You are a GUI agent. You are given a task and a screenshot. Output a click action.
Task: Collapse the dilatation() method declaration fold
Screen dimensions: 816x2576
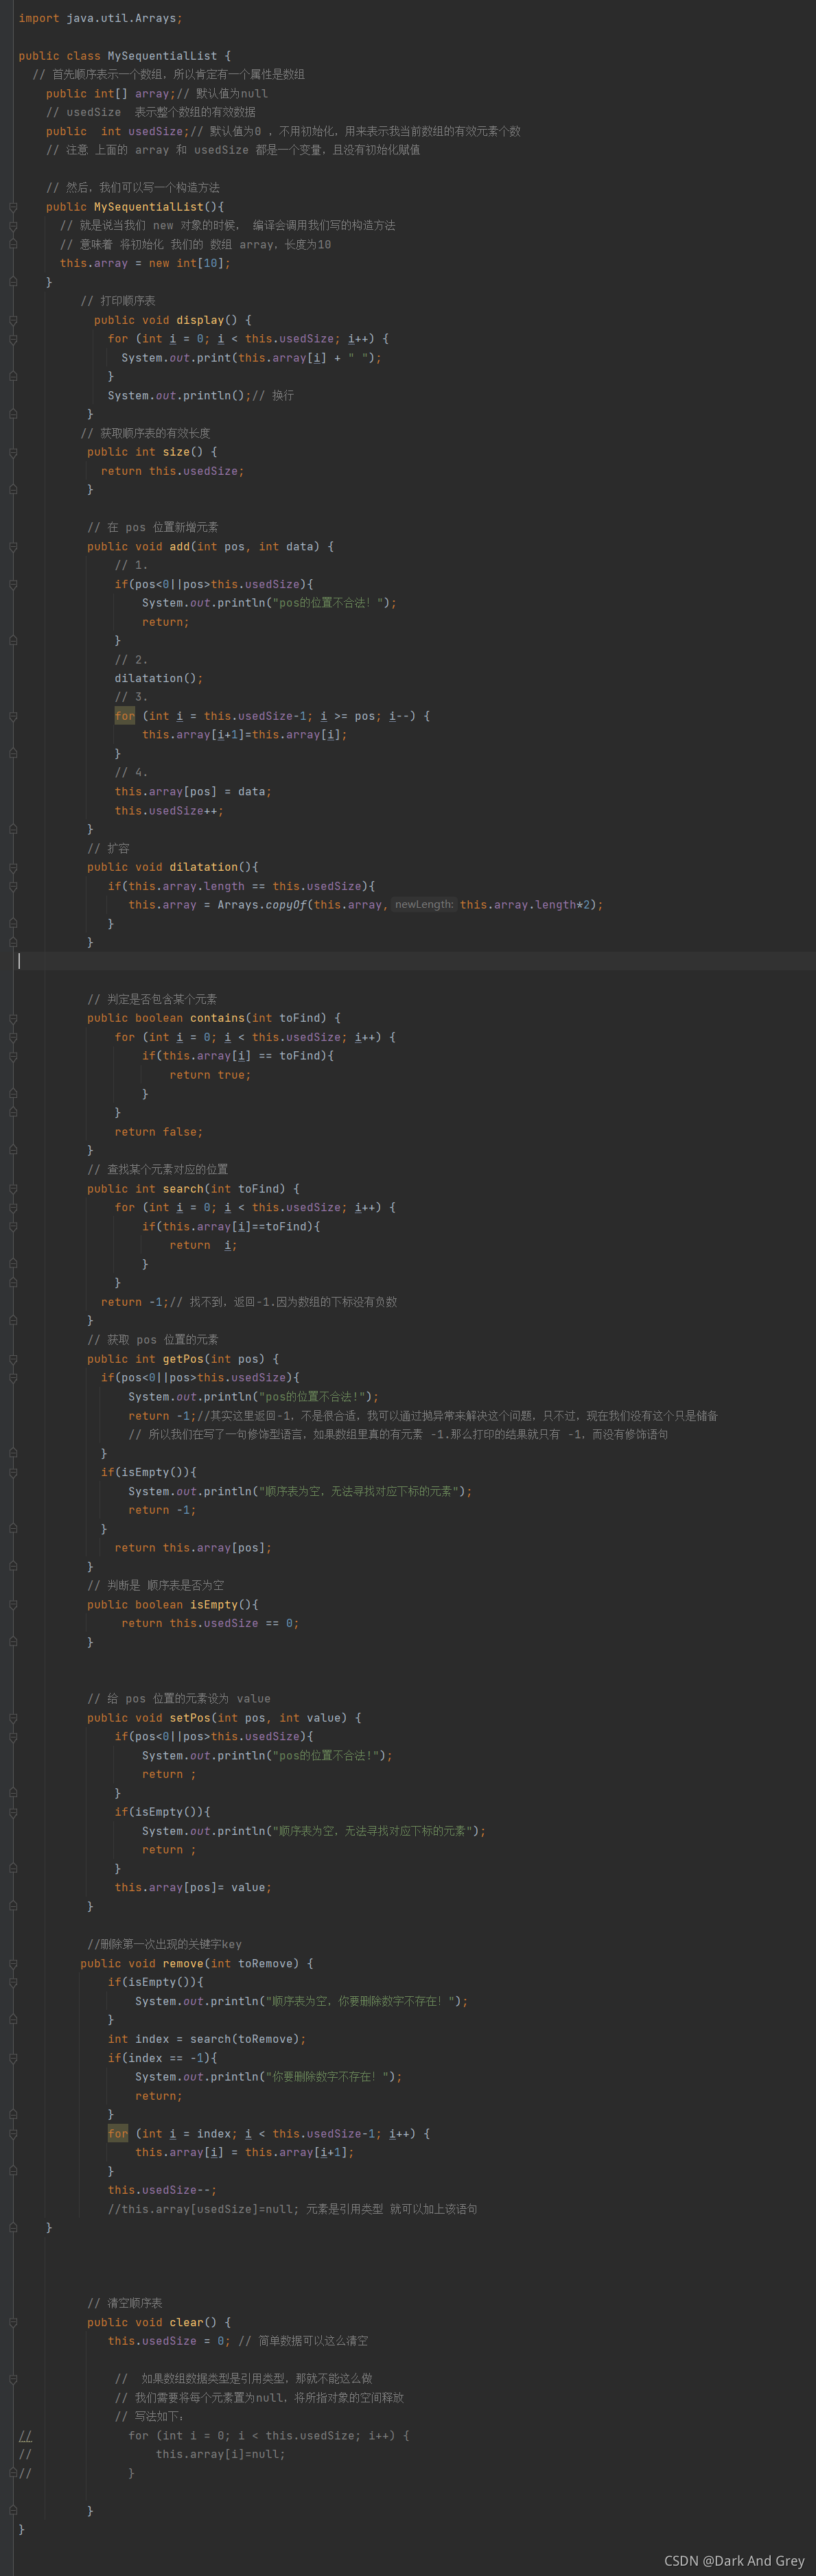tap(13, 867)
